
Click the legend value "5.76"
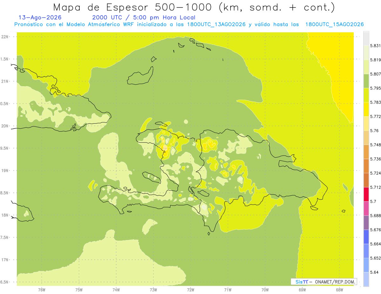[x=374, y=131]
